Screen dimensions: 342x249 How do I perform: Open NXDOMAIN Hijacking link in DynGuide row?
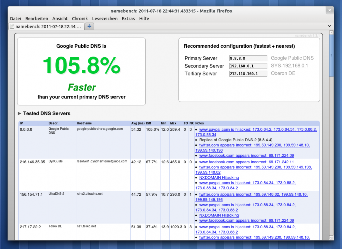(x=218, y=177)
